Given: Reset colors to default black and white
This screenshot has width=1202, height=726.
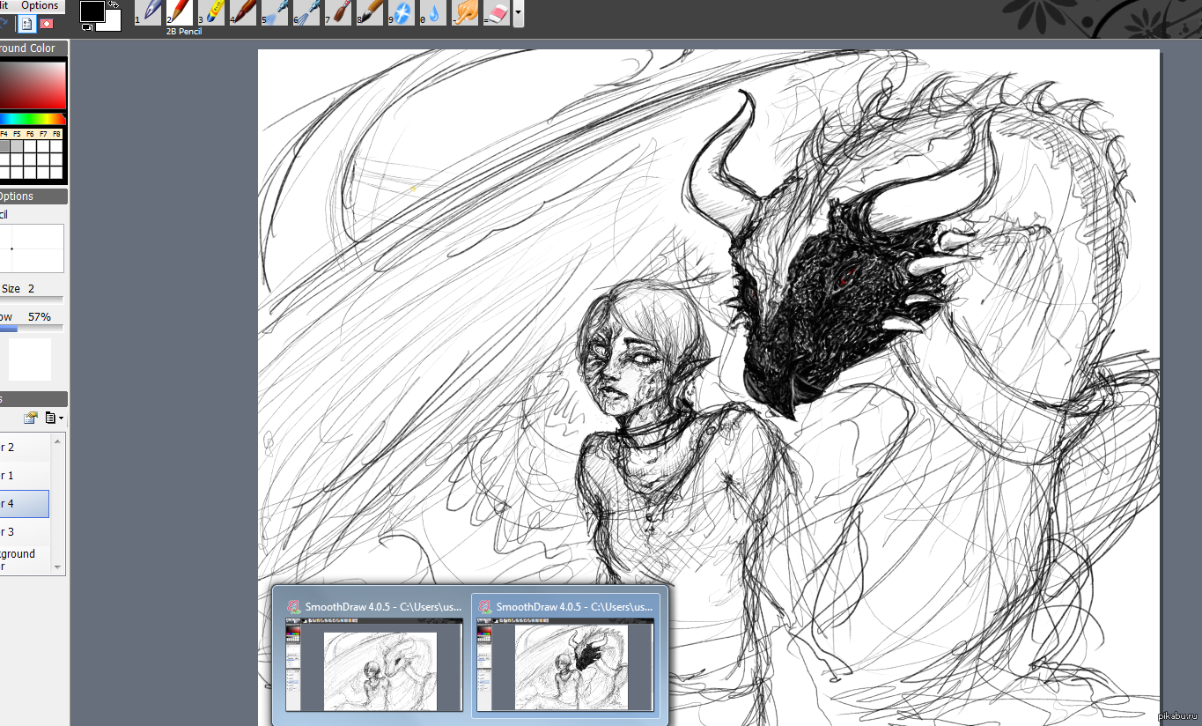Looking at the screenshot, I should (x=87, y=27).
